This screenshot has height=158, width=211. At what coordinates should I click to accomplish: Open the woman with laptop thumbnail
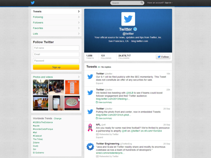(x=56, y=87)
